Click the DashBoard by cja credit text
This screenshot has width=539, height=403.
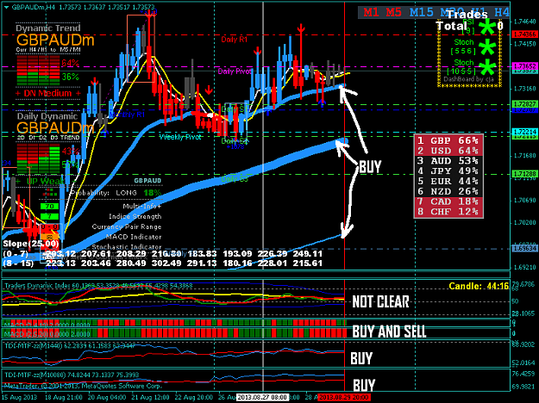468,79
